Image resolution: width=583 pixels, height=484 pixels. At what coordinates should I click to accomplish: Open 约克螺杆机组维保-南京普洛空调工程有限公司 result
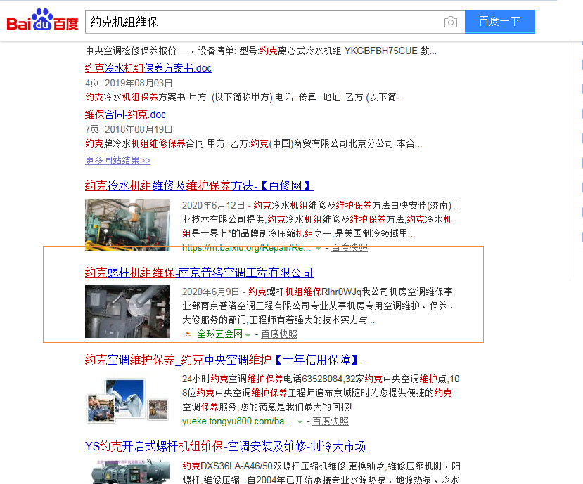(199, 273)
